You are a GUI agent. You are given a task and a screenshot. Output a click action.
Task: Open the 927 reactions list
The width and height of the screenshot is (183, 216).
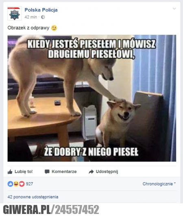[29, 184]
